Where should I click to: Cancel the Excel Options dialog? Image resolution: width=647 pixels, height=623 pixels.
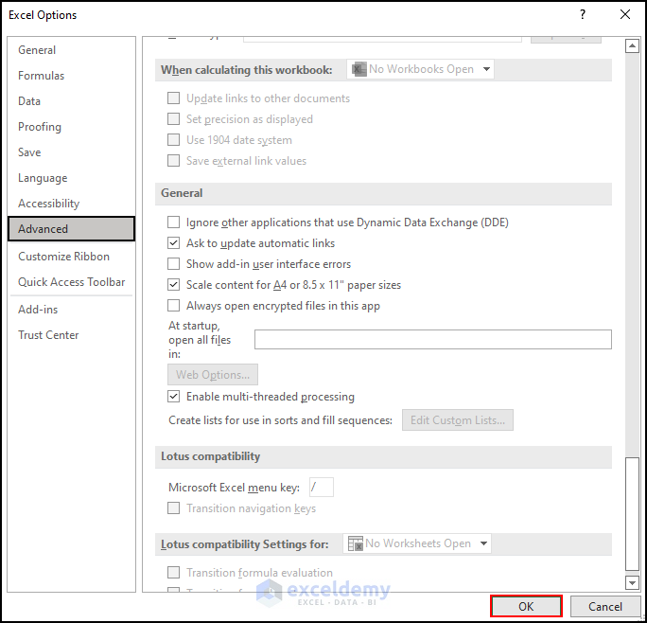click(605, 607)
